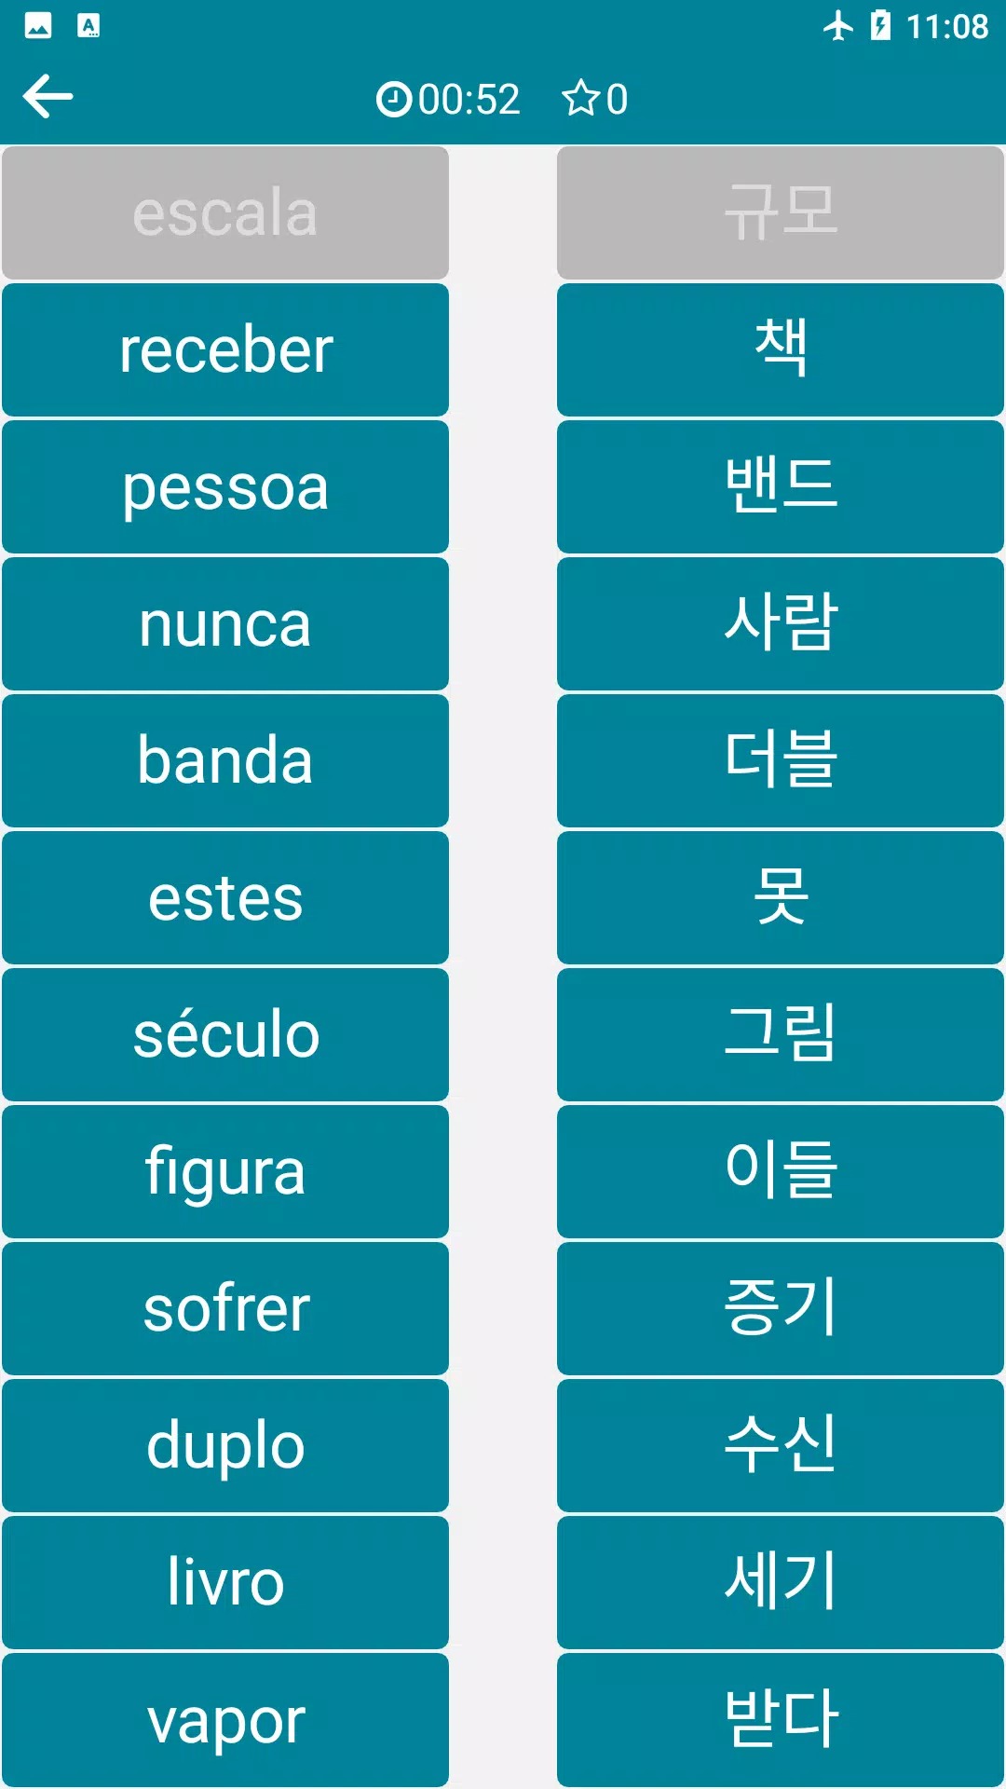
Task: Tap the back arrow icon
Action: coord(48,97)
